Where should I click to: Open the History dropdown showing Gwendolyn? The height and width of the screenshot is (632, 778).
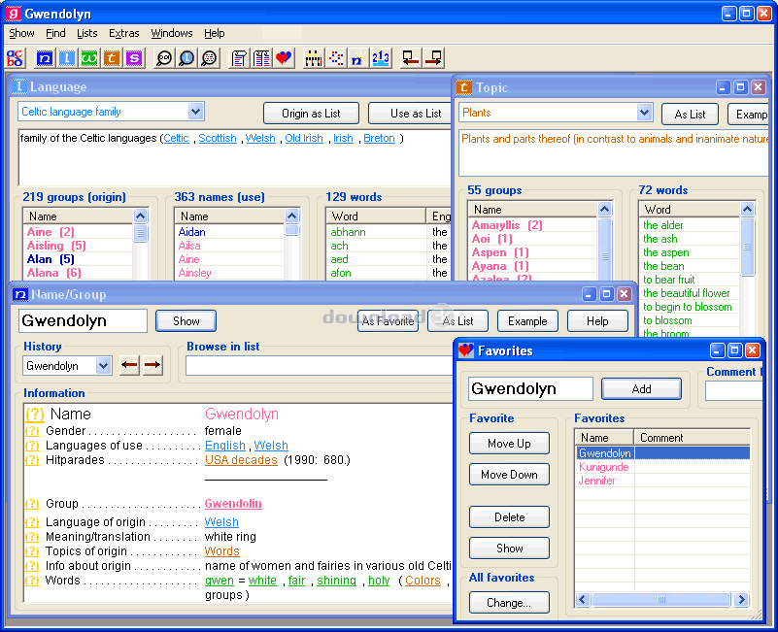pos(103,366)
